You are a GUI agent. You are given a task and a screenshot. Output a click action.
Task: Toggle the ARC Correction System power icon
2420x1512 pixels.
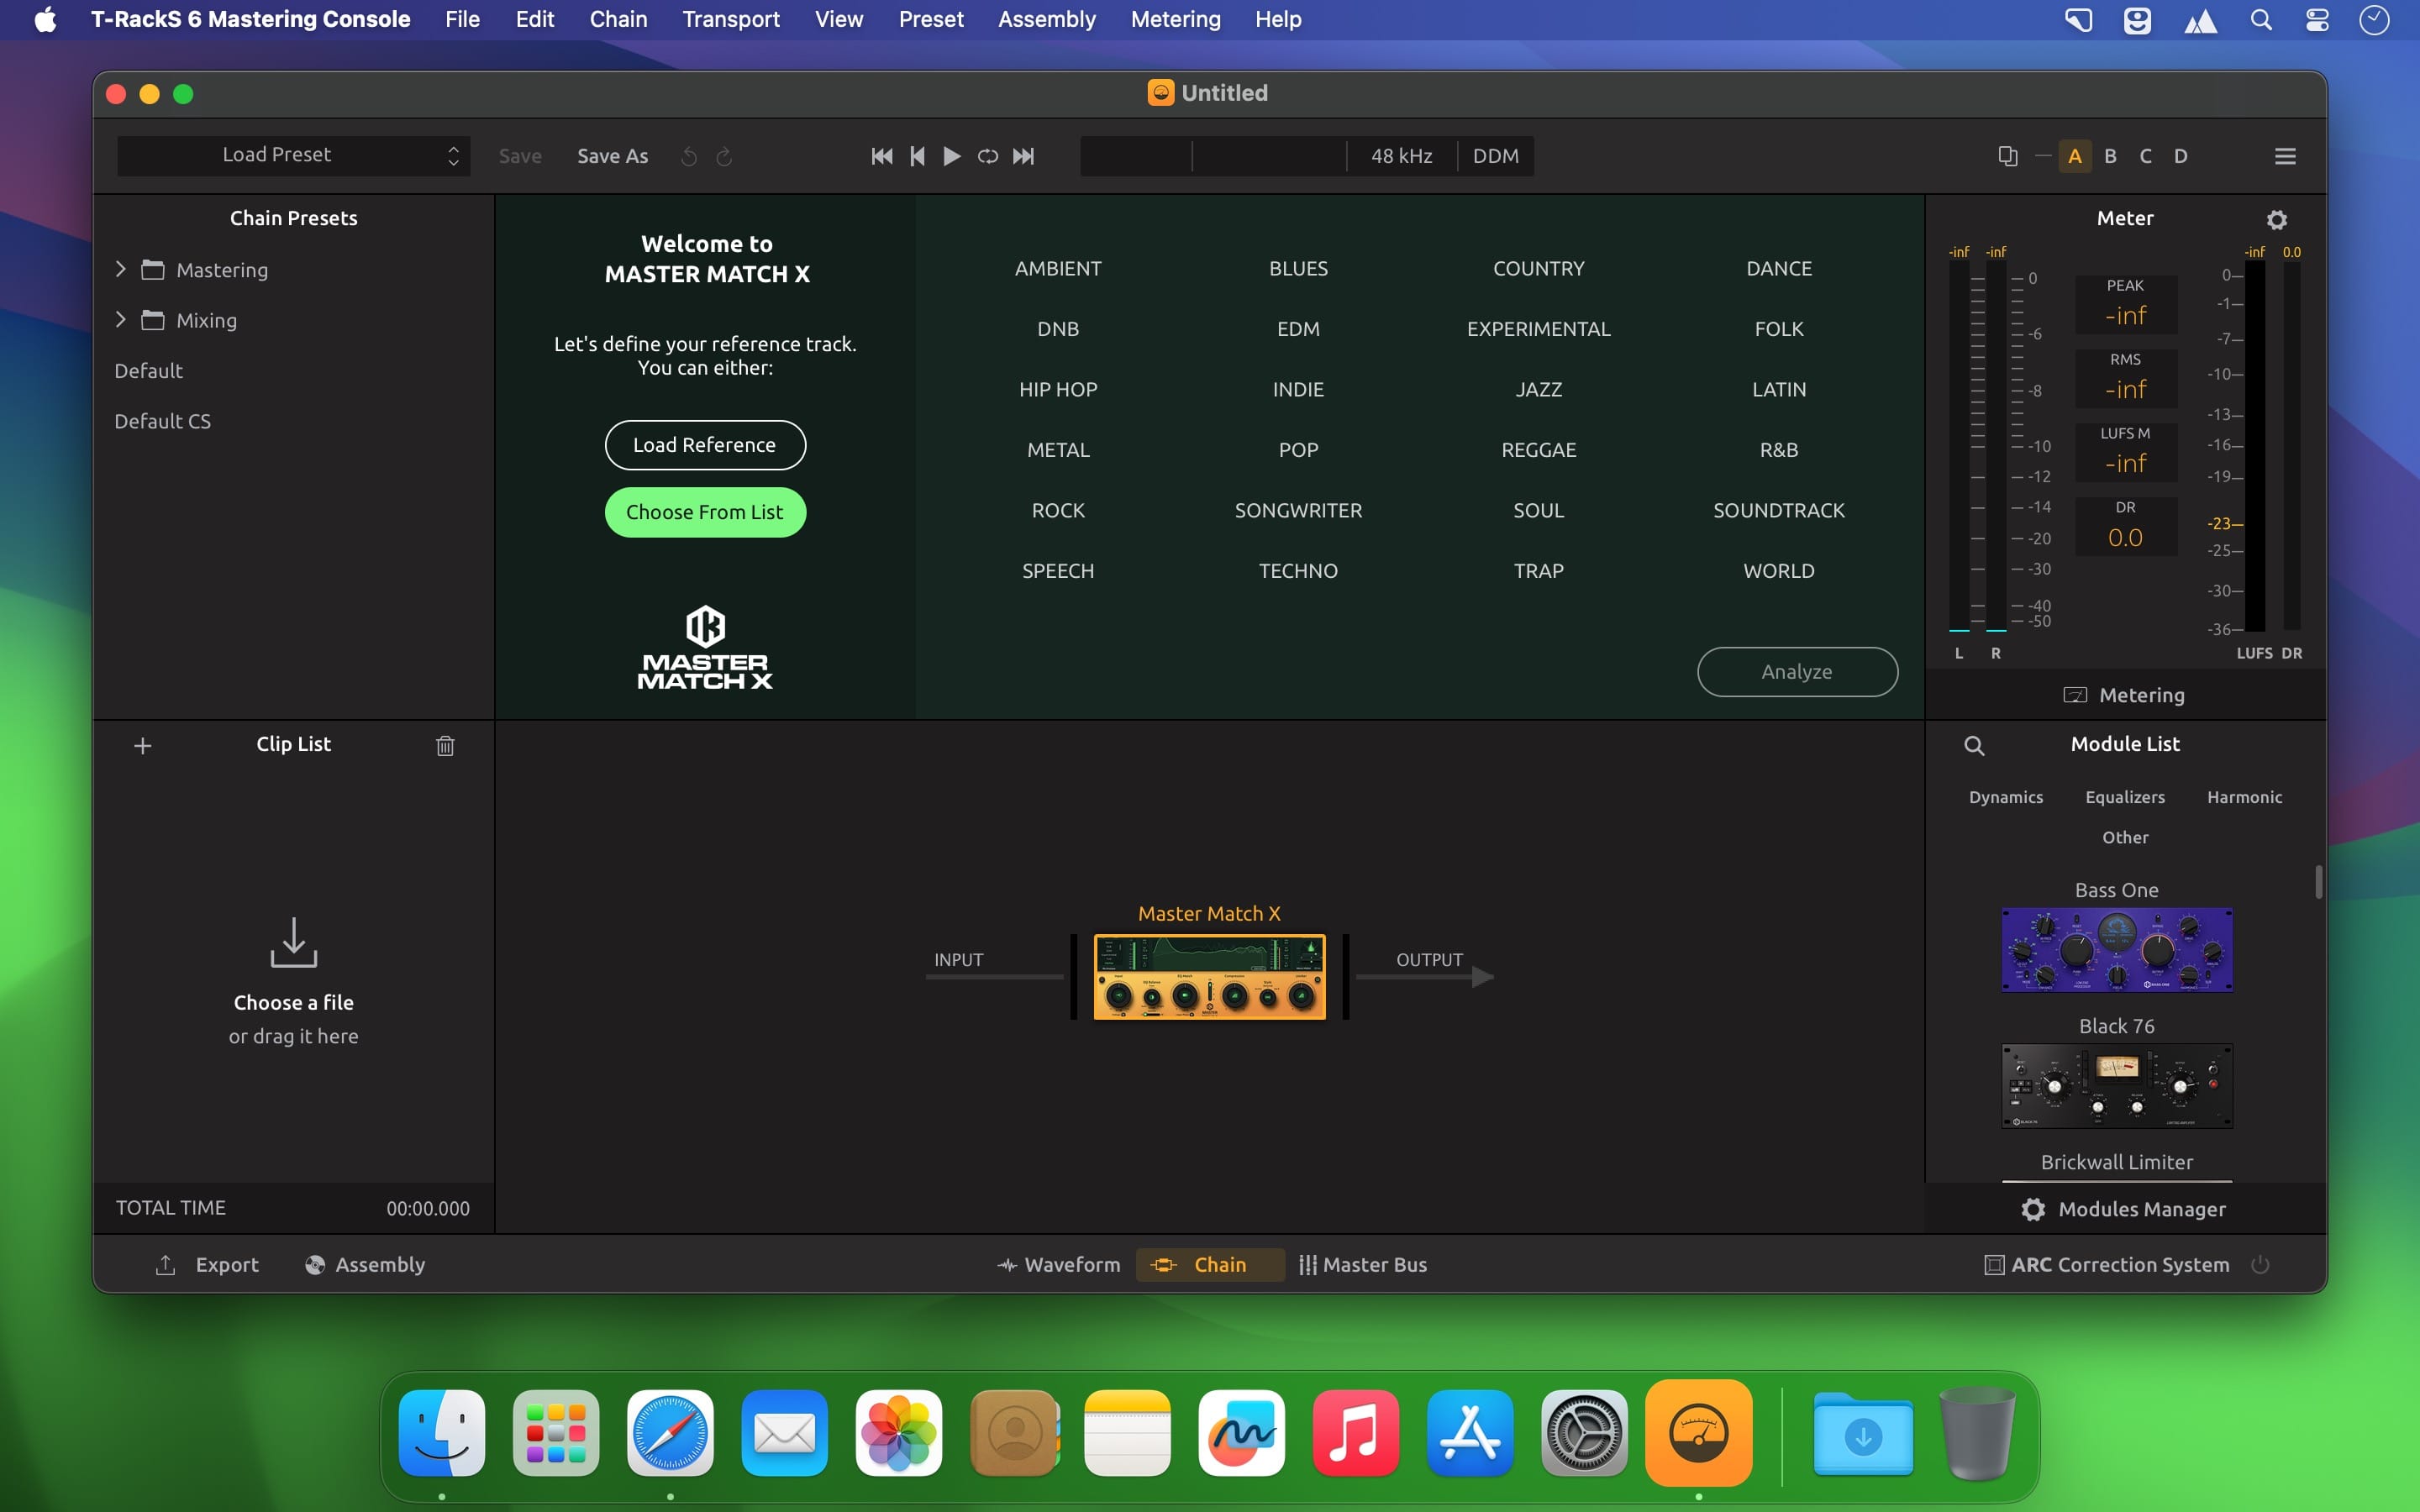2260,1264
